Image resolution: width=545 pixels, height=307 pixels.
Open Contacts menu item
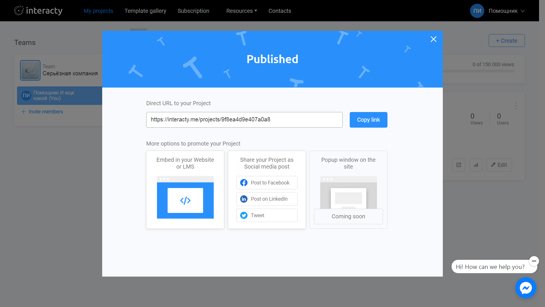tap(280, 11)
